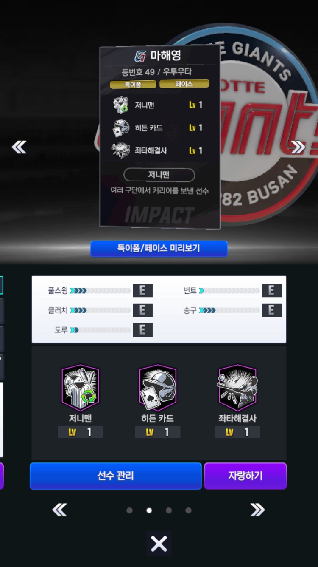Select the 특이폼 tag on player card
Screen dimensions: 318x567
[133, 85]
